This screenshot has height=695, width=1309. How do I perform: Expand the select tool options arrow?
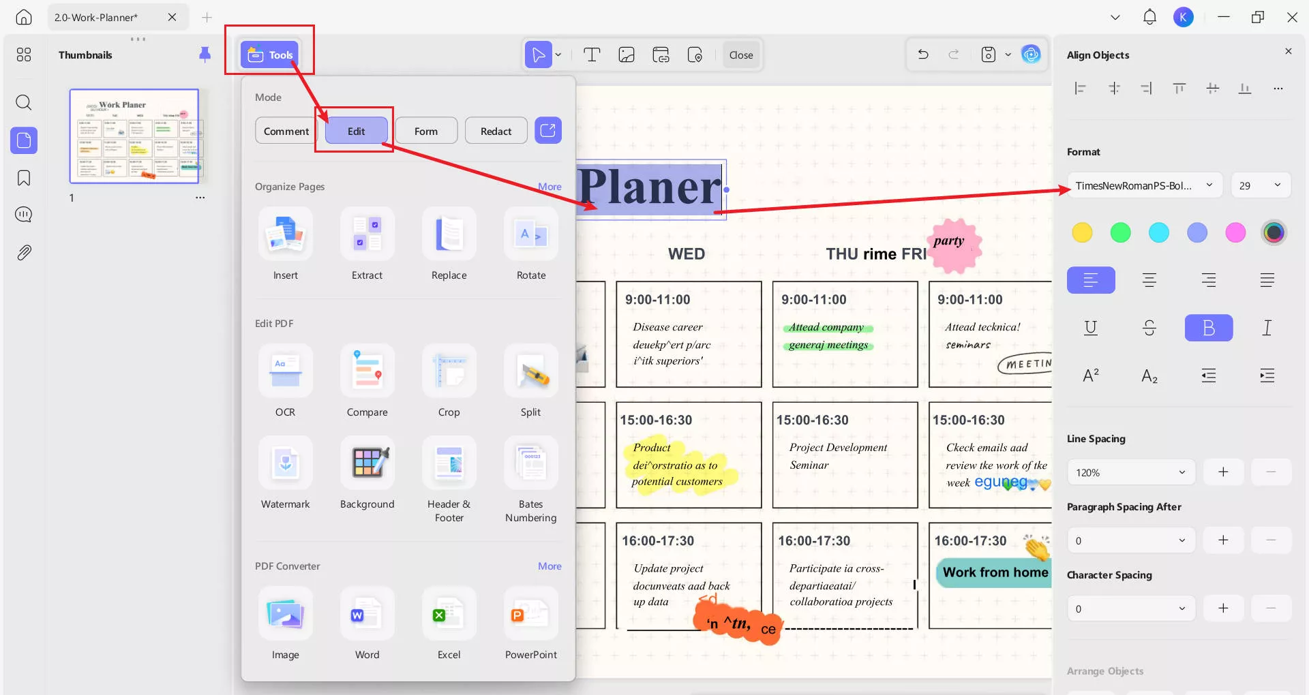pos(558,55)
